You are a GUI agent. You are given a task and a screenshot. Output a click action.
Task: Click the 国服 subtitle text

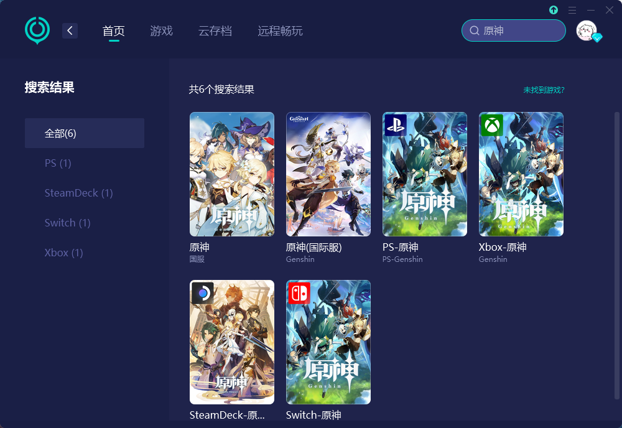197,259
